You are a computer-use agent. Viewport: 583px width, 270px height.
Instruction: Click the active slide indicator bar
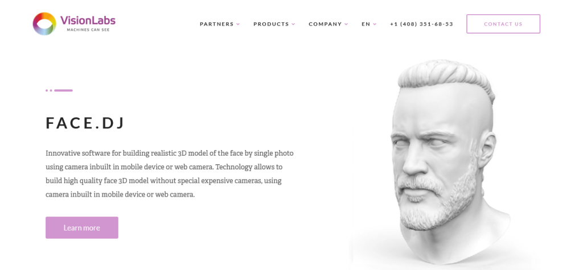(64, 90)
